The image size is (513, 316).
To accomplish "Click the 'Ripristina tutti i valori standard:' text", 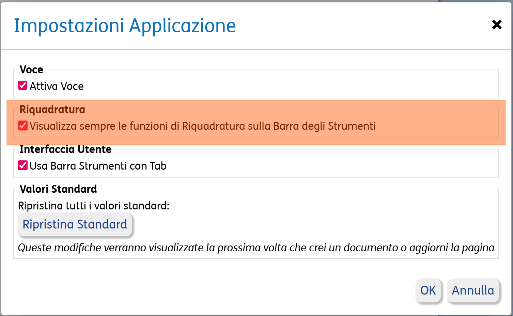I will click(93, 206).
